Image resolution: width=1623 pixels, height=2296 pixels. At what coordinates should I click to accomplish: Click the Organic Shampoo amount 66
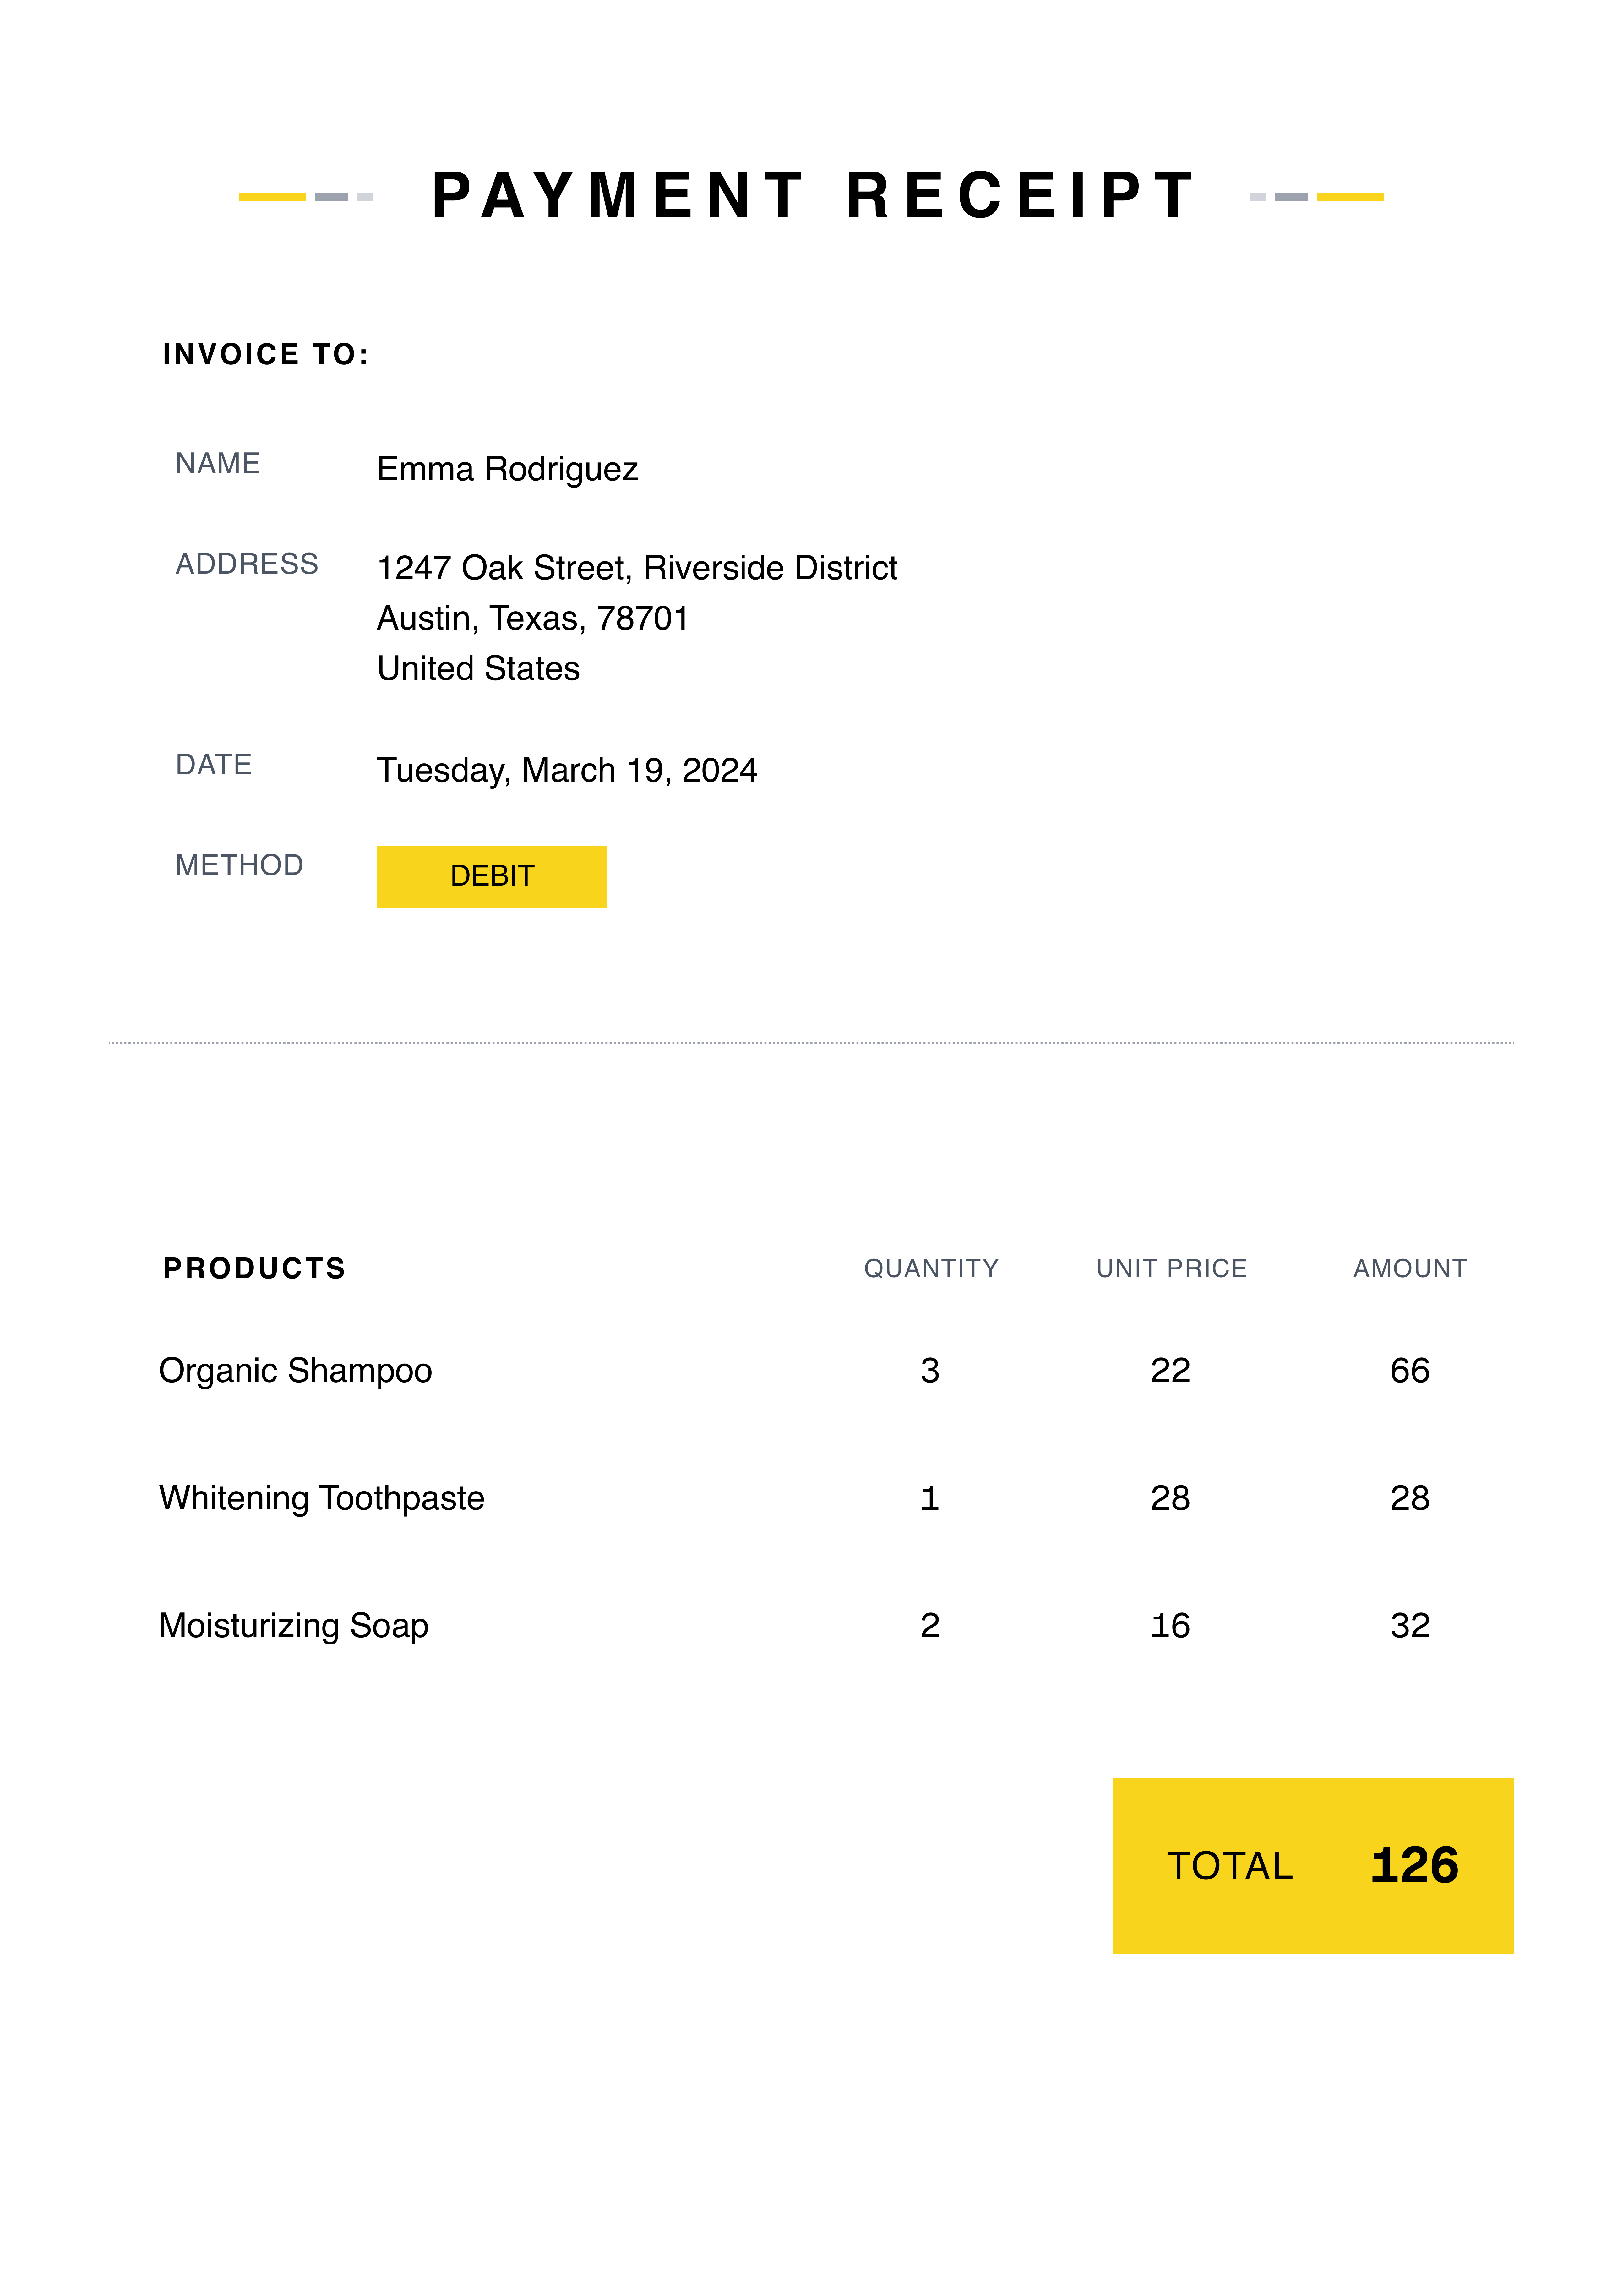click(x=1409, y=1370)
